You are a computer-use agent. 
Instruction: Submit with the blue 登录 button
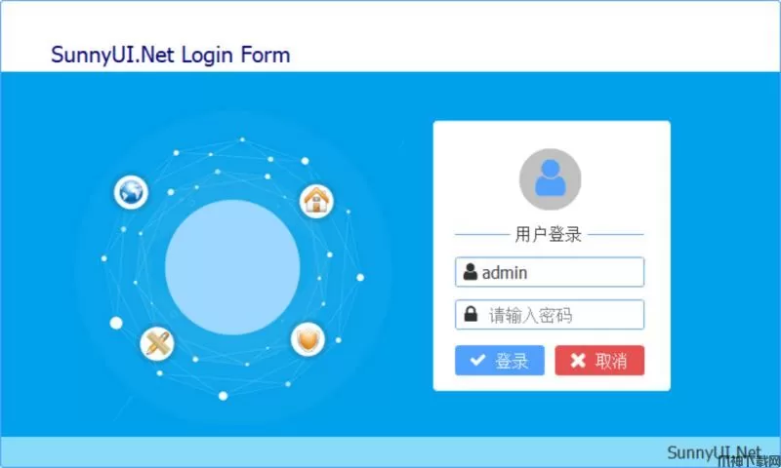point(500,360)
